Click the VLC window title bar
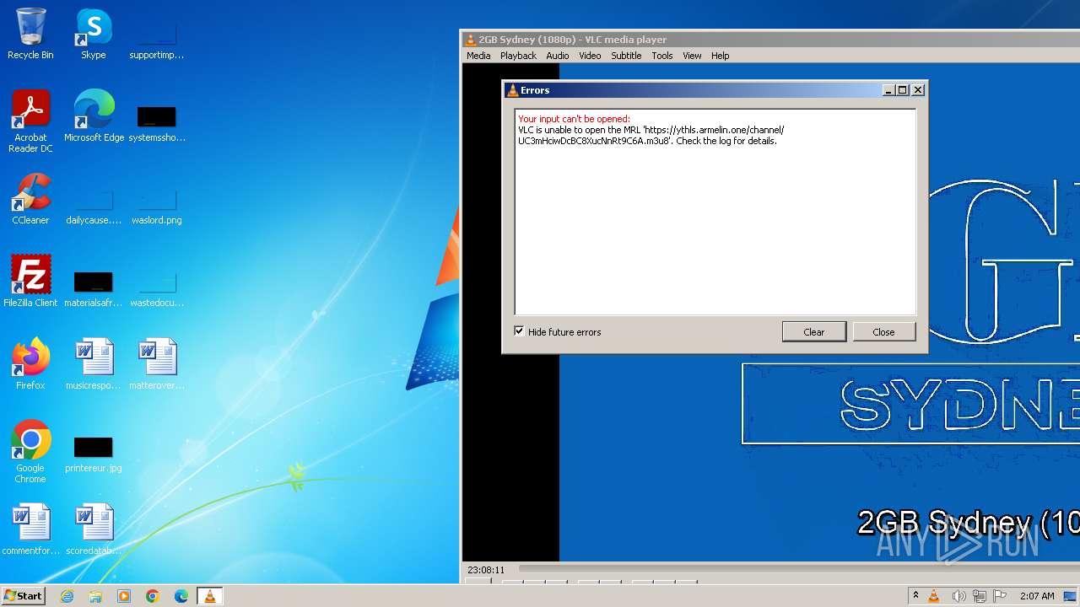 (x=770, y=39)
